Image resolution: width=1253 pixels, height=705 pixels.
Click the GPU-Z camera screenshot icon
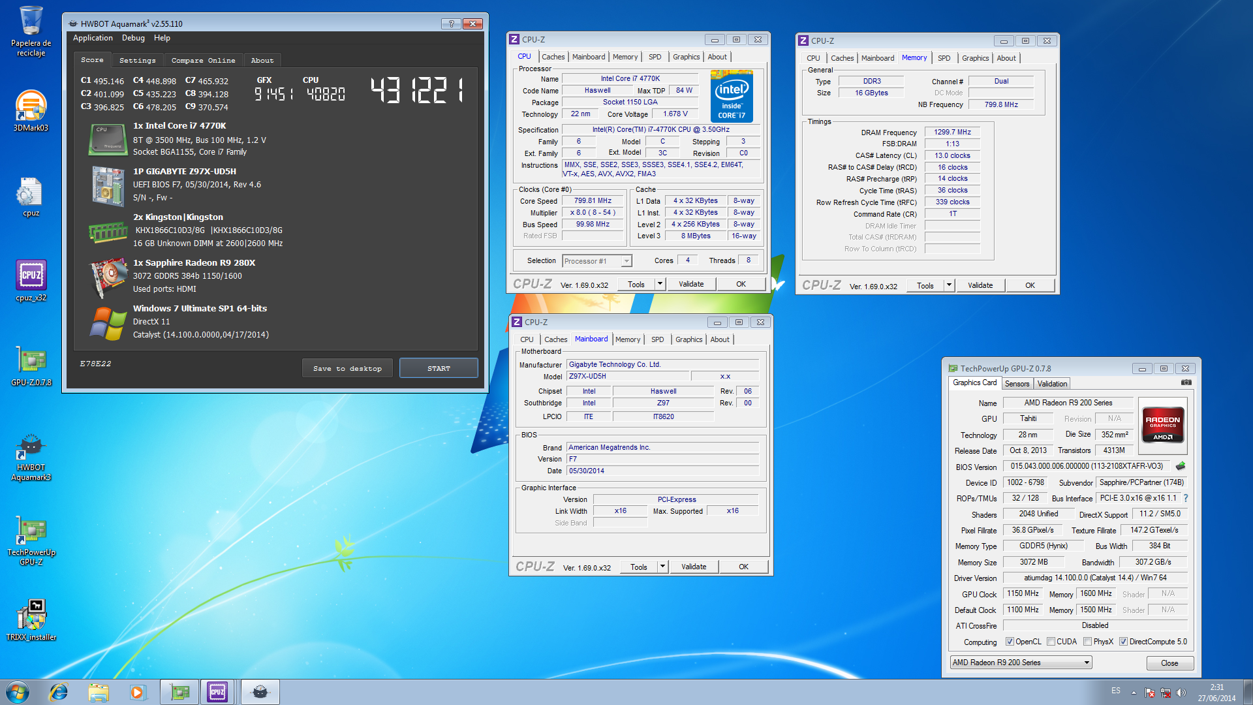click(x=1186, y=383)
